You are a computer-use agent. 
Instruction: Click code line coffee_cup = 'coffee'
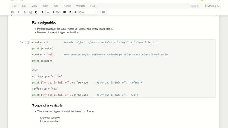[x=47, y=76]
